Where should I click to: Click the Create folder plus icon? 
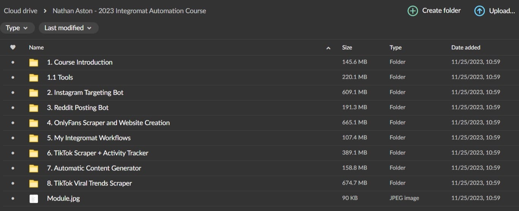[413, 11]
